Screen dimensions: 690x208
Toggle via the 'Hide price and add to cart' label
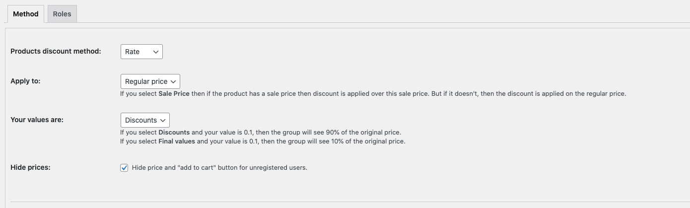pyautogui.click(x=219, y=168)
